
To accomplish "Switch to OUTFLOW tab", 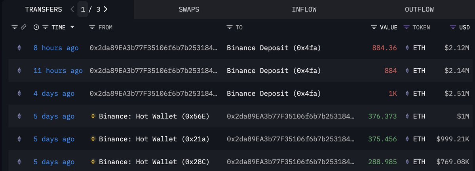I will 419,9.
